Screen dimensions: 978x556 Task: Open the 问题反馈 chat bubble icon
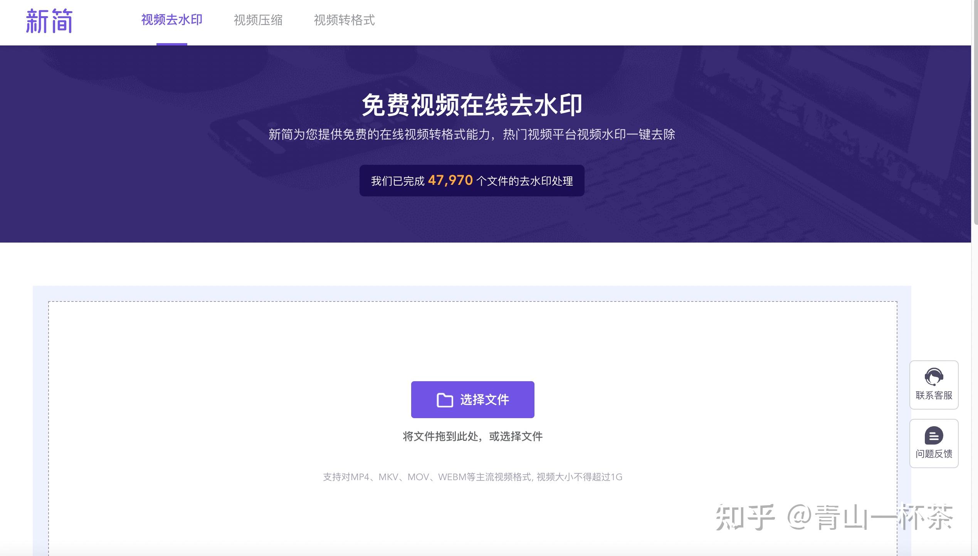click(x=934, y=436)
